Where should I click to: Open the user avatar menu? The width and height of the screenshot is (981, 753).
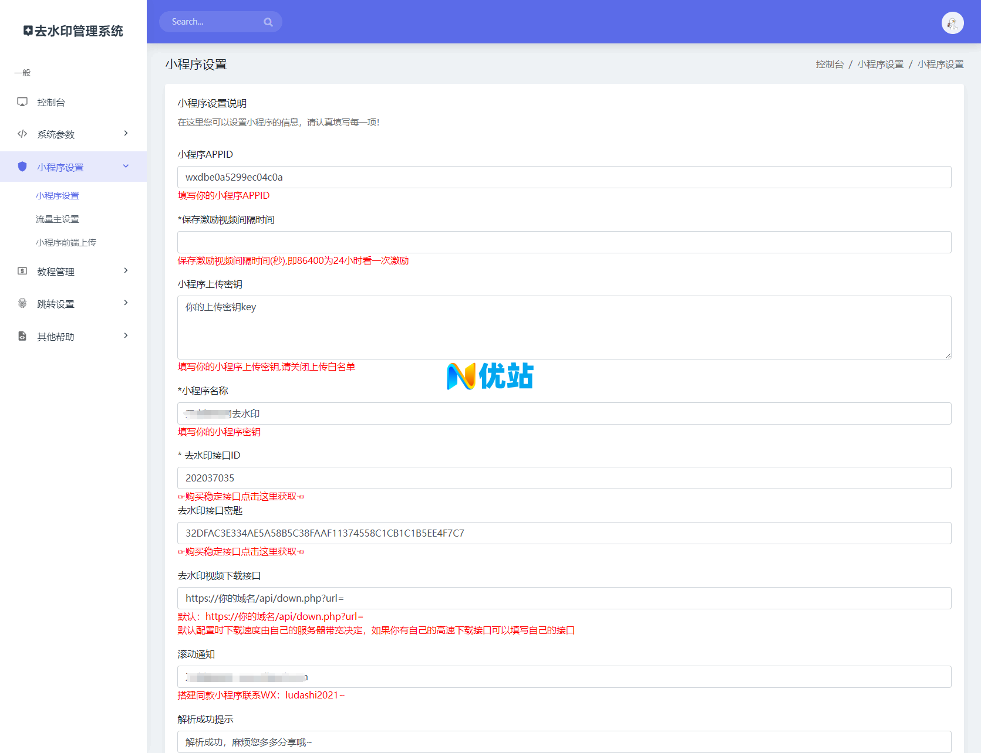coord(952,23)
